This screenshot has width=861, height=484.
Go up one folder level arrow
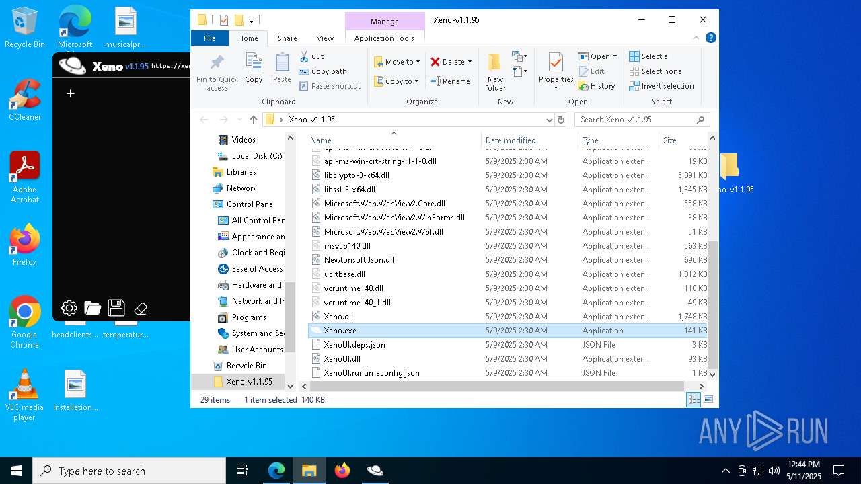253,120
